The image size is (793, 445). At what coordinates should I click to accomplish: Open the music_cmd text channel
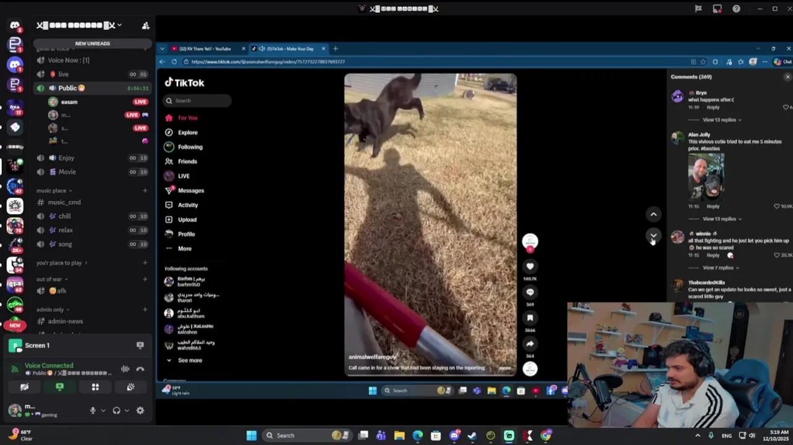point(93,202)
